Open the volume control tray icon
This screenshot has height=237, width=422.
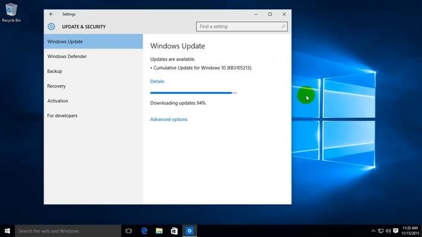[x=388, y=231]
